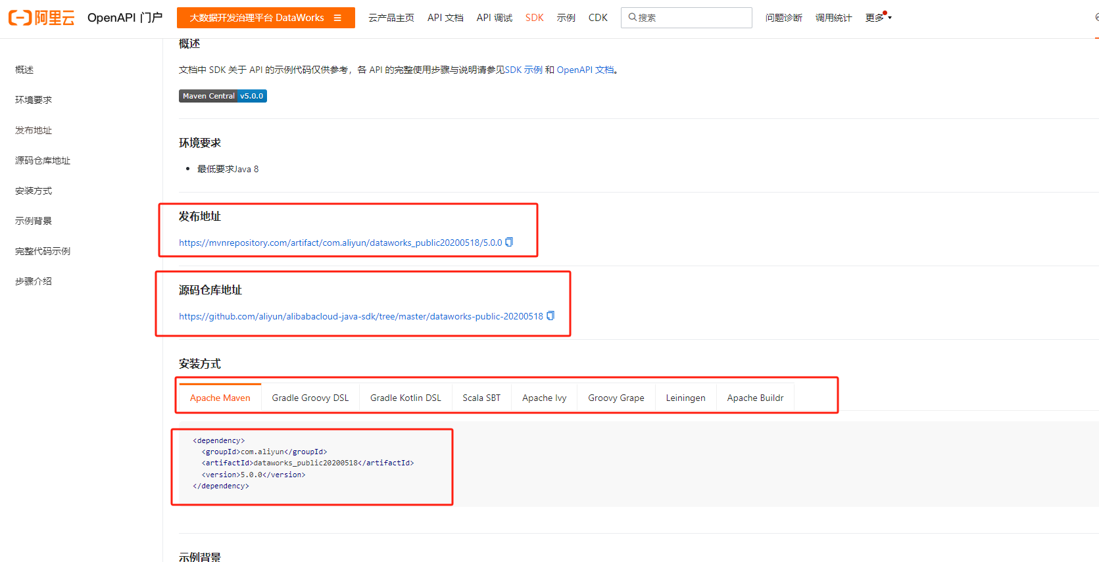Switch to the Groovy Grape tab

tap(616, 398)
